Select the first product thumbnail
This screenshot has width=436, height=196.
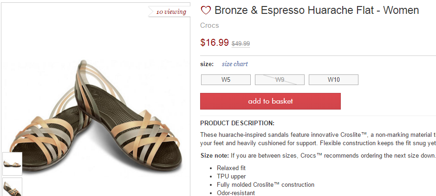(x=12, y=164)
